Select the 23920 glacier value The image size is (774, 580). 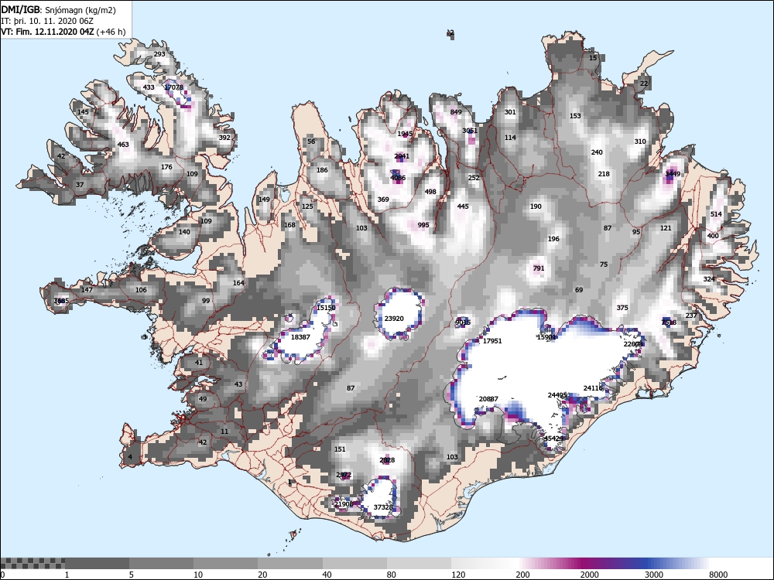(394, 319)
